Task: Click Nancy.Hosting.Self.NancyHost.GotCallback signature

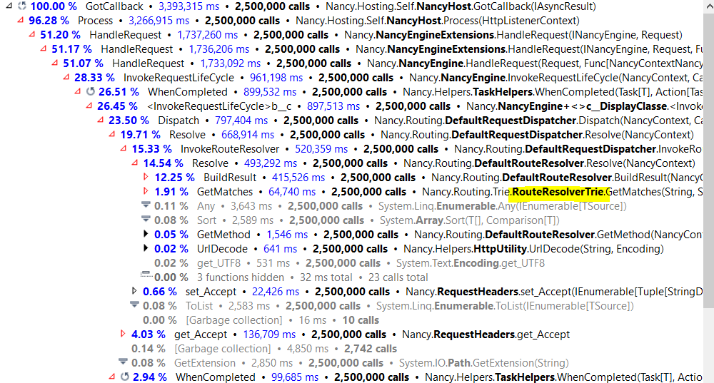Action: pyautogui.click(x=461, y=6)
